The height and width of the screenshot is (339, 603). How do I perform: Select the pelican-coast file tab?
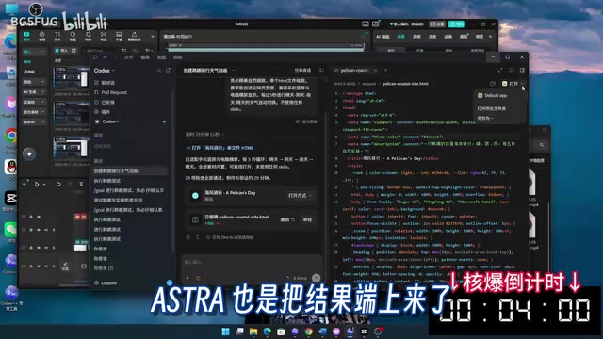tap(354, 71)
